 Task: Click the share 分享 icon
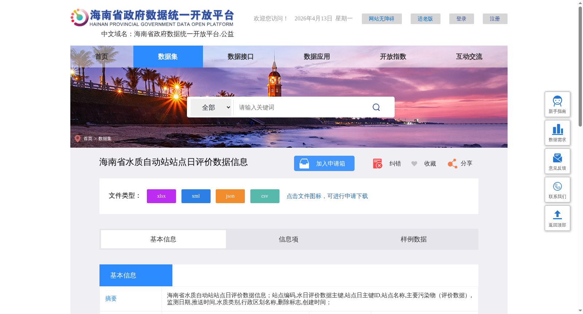tap(453, 164)
